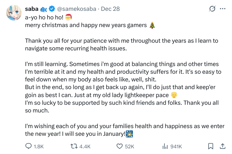Like the post with the heart
The height and width of the screenshot is (154, 232).
click(120, 146)
